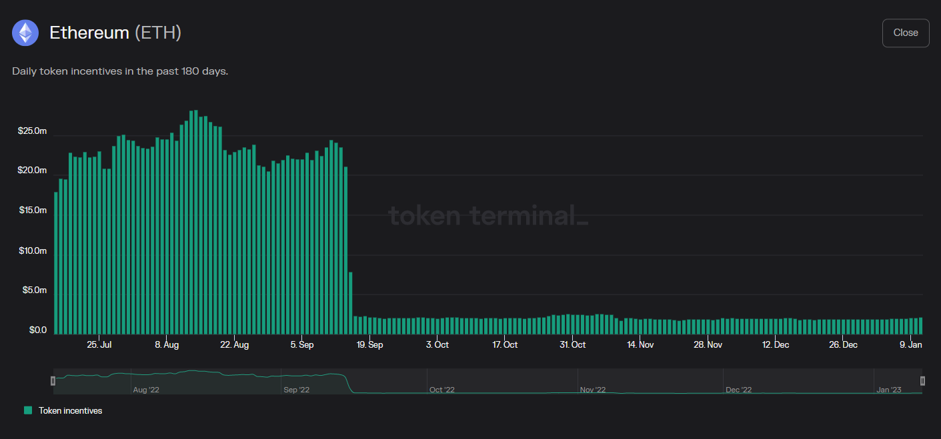Select the Nov '22 area in navigator
This screenshot has width=941, height=439.
593,390
